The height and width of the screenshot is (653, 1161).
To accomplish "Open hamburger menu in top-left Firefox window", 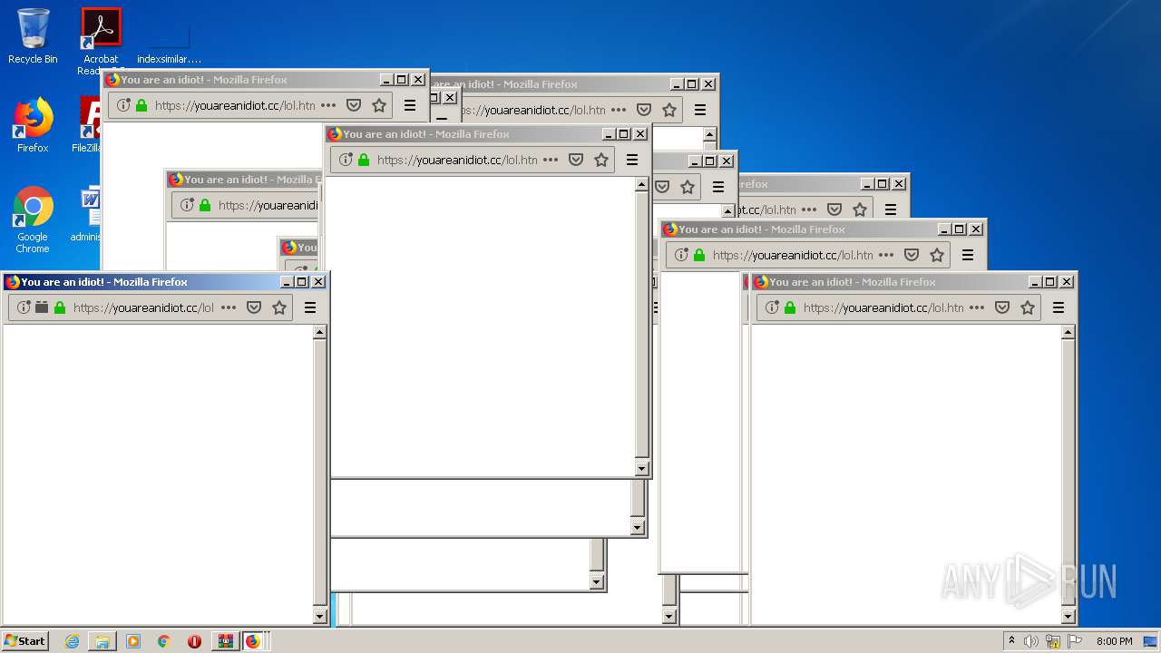I will (410, 105).
